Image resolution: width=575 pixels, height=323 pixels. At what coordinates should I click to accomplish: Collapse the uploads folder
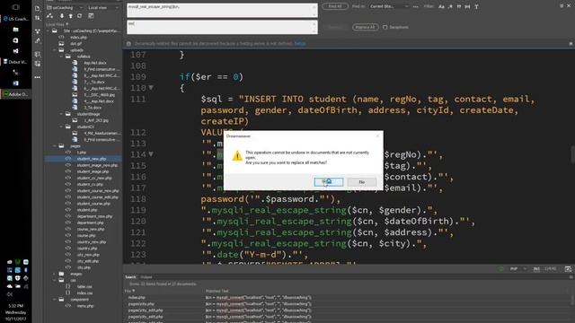[55, 50]
